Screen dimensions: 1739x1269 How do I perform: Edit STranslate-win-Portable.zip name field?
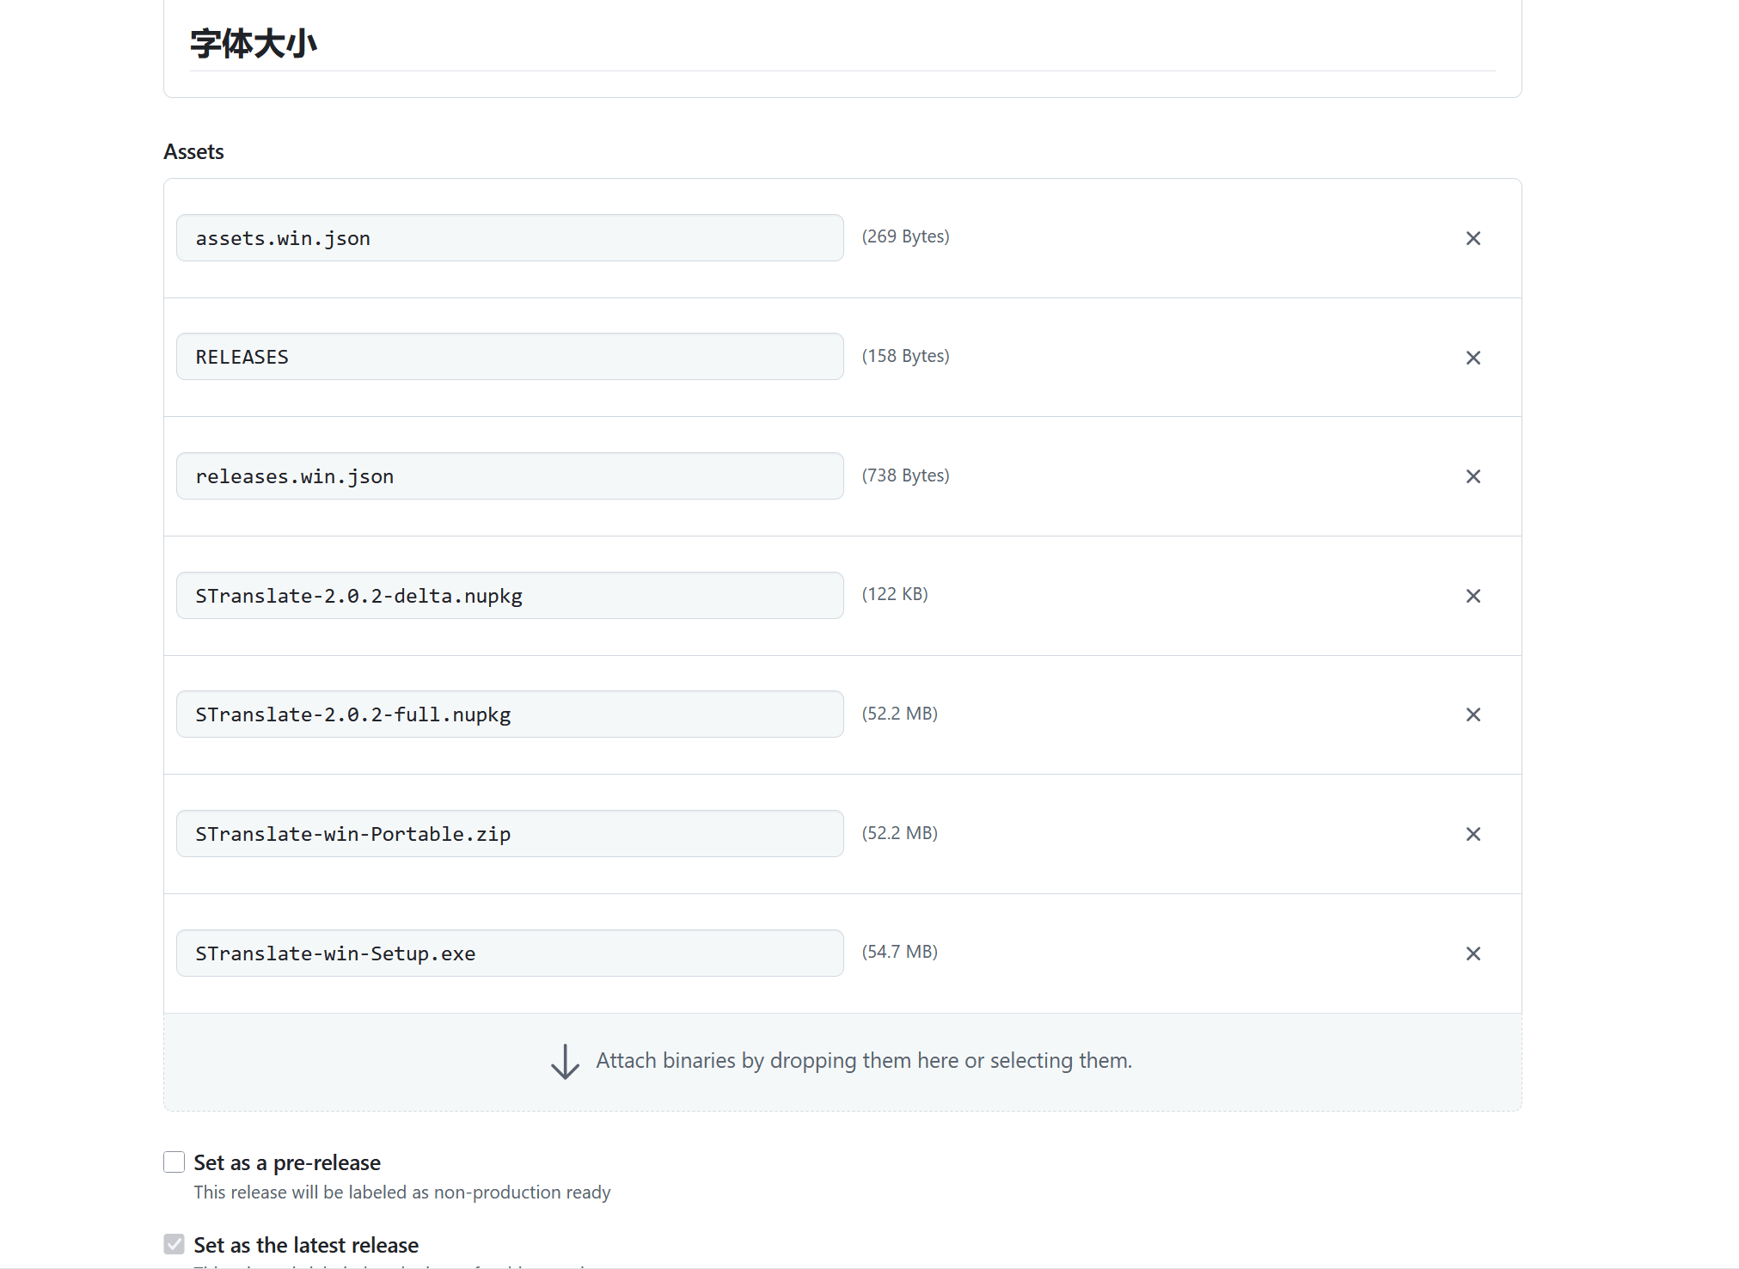[509, 834]
